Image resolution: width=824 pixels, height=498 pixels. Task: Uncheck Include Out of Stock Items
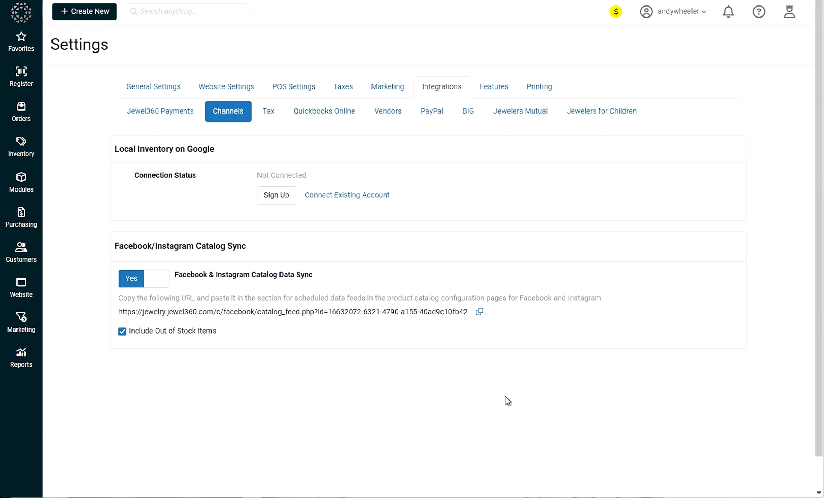click(122, 331)
